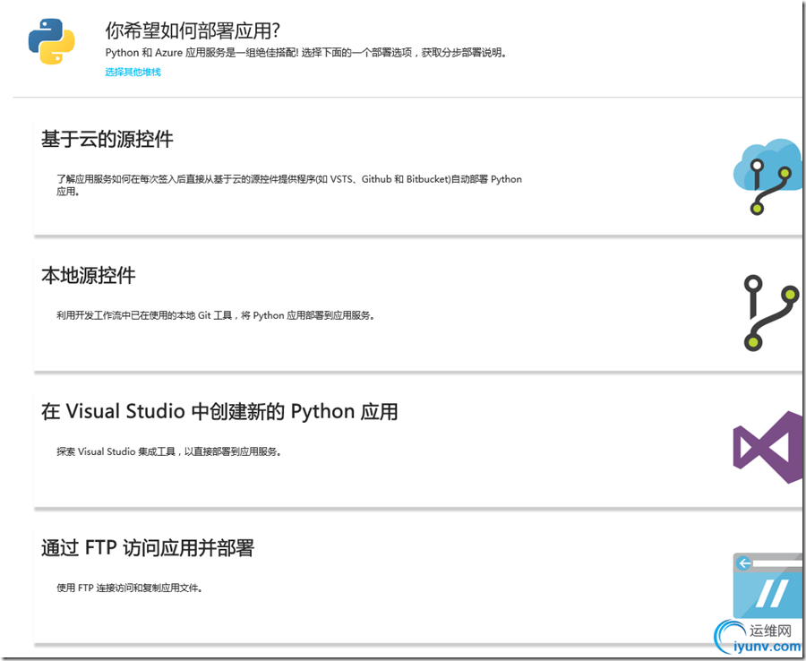
Task: Click the Python logo icon
Action: 51,41
